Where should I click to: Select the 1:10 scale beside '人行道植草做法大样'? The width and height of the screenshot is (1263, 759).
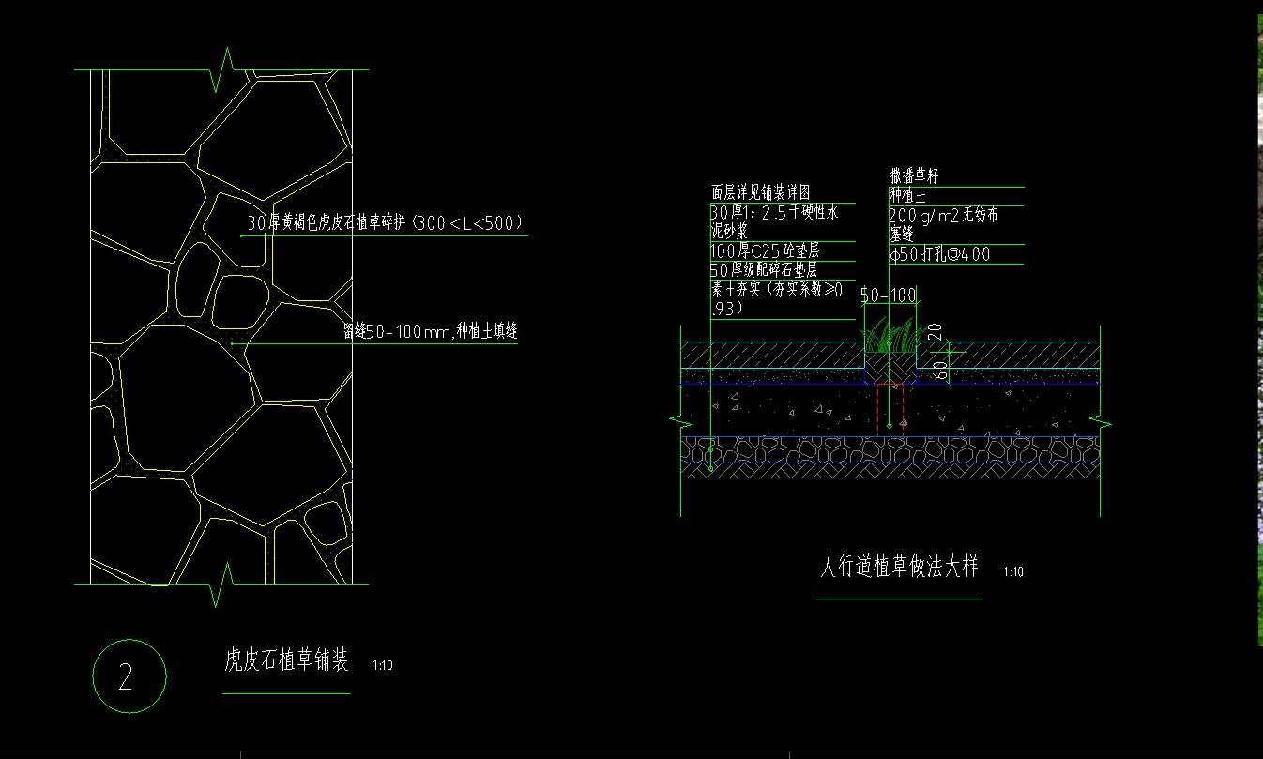tap(1012, 571)
